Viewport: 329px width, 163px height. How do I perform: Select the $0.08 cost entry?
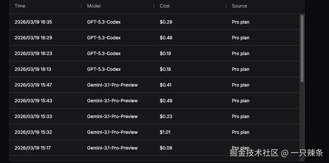166,148
